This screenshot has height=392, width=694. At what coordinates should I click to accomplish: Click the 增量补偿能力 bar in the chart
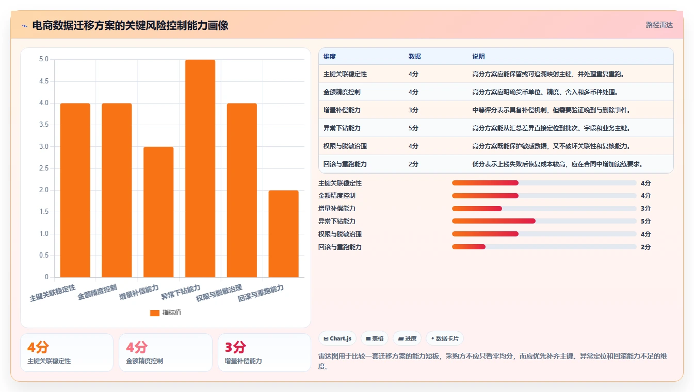(158, 212)
